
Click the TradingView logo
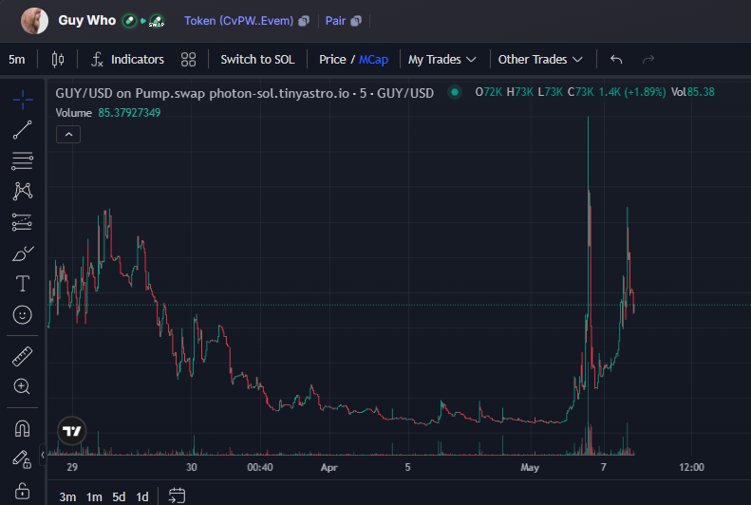pos(72,431)
